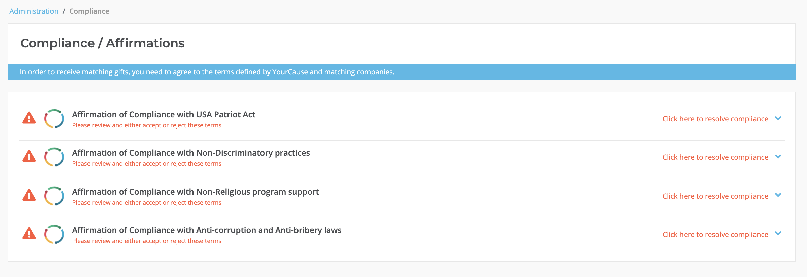Click the blue matching gifts information banner

pyautogui.click(x=401, y=72)
